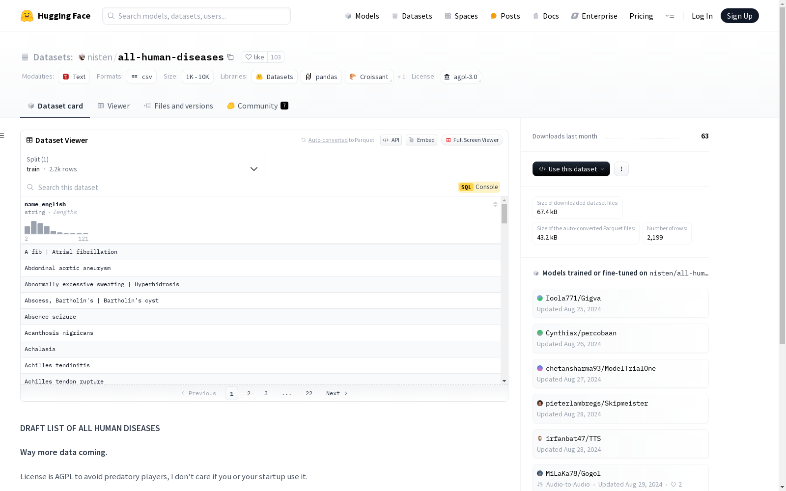
Task: Open the SQL Console
Action: click(x=479, y=187)
